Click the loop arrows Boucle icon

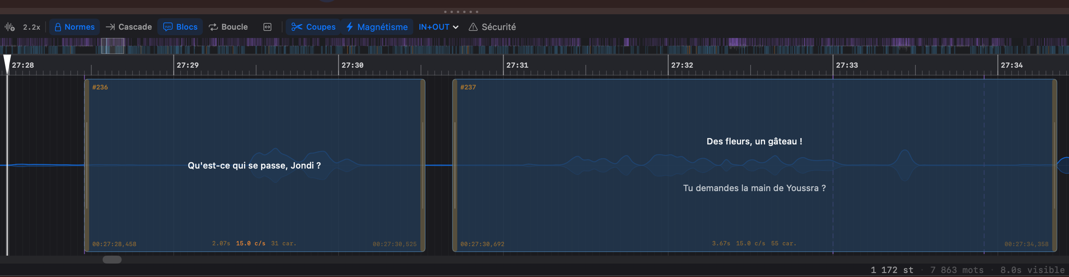pos(213,27)
